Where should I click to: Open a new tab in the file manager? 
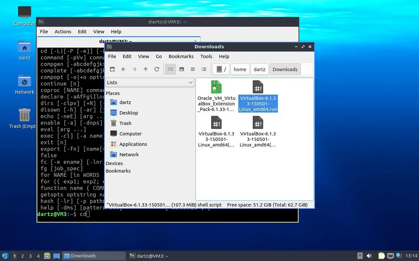[x=112, y=69]
